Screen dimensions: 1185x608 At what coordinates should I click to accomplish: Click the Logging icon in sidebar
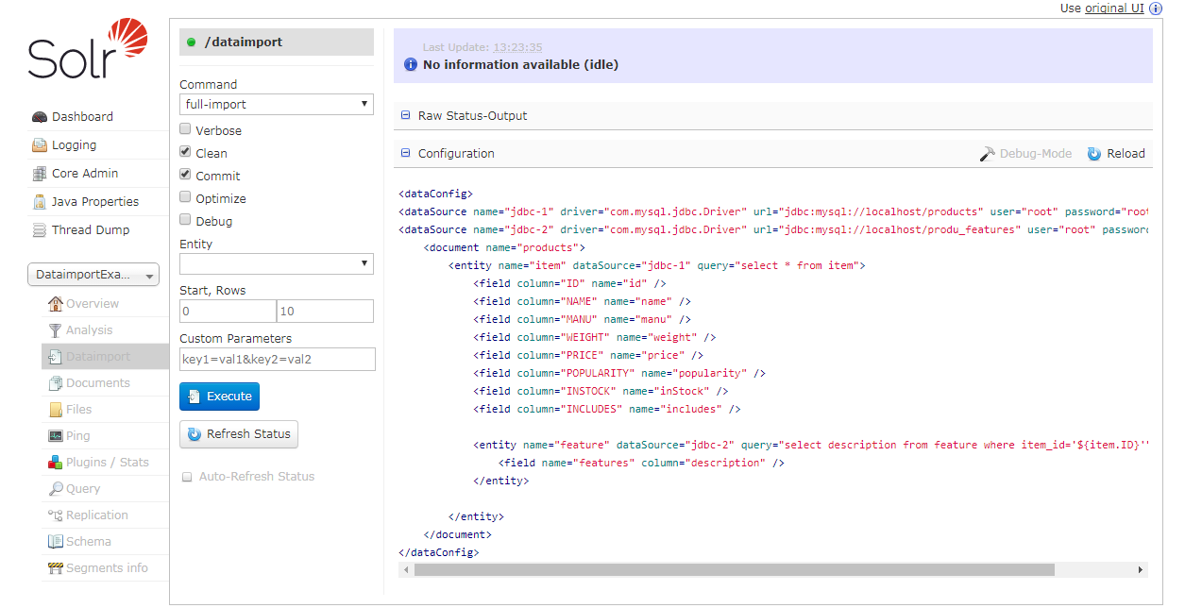coord(40,145)
